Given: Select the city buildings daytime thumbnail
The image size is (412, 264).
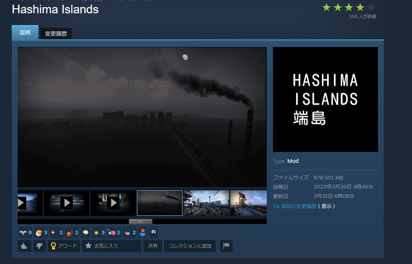Looking at the screenshot, I should [206, 203].
